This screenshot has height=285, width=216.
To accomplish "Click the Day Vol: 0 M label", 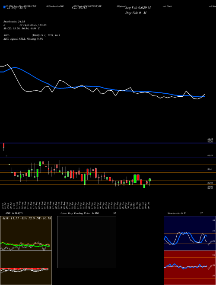I will (136, 13).
